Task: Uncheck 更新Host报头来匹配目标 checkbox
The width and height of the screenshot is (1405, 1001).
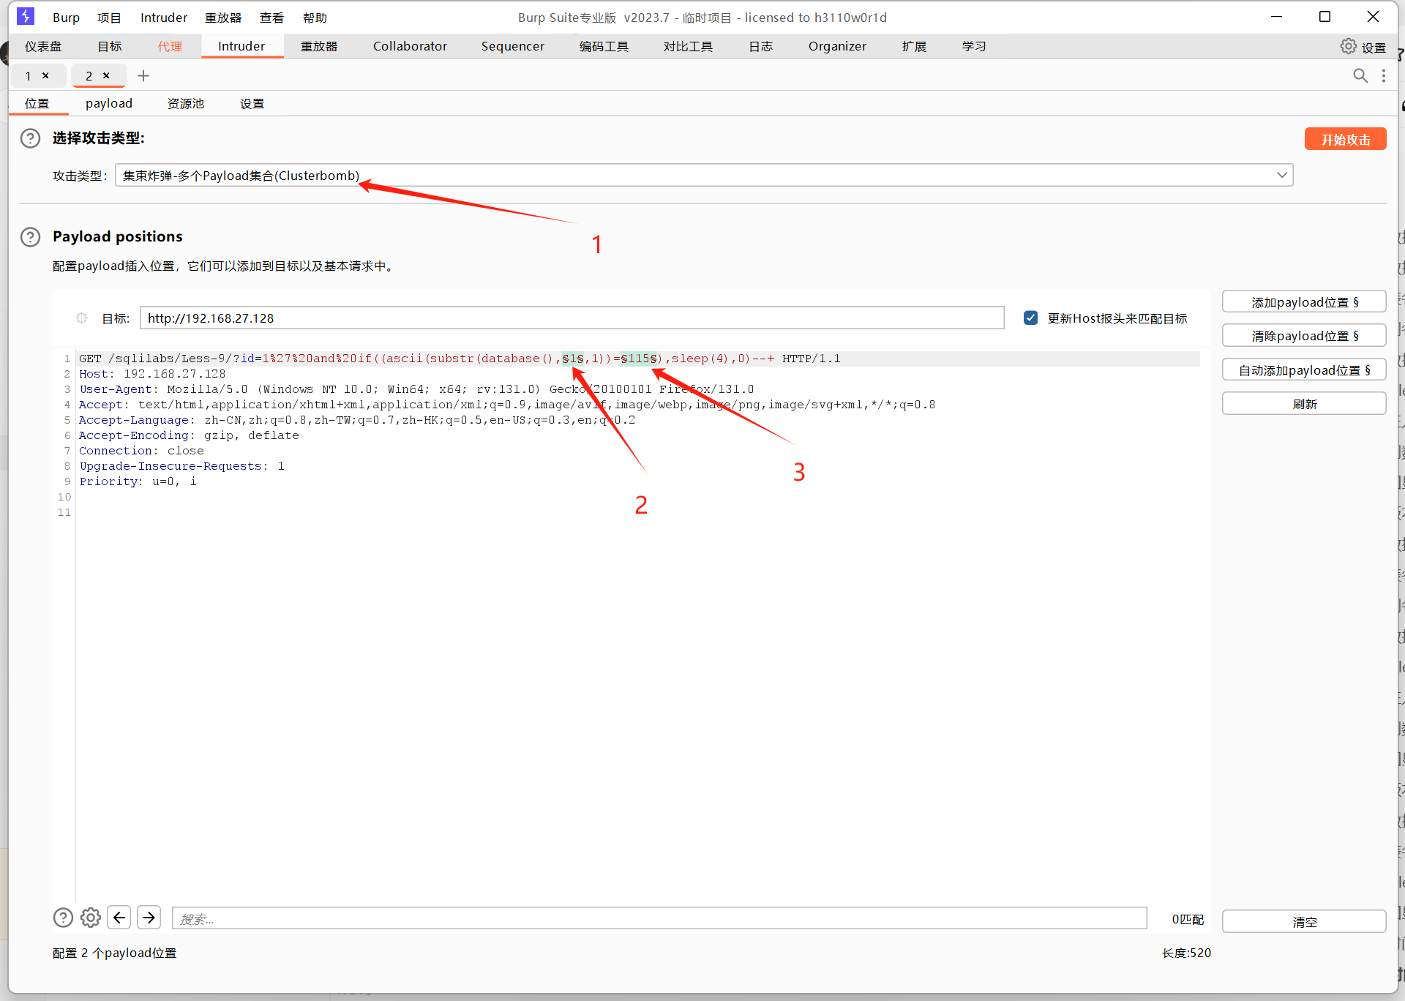Action: pyautogui.click(x=1030, y=318)
